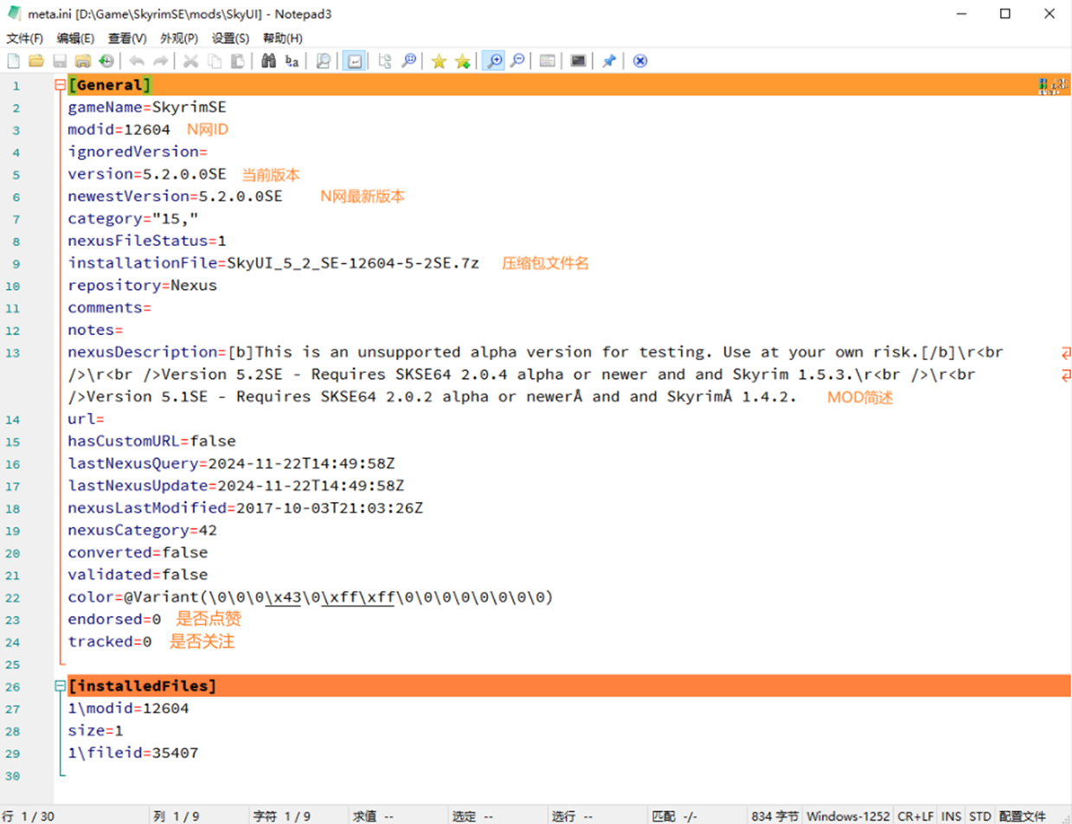Viewport: 1072px width, 824px height.
Task: Open the 帮助(H) menu
Action: pyautogui.click(x=283, y=38)
